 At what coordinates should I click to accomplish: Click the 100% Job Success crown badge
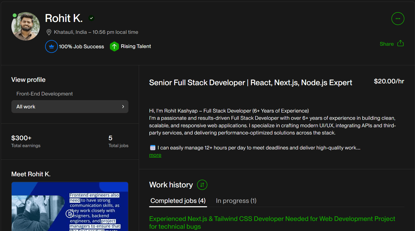coord(51,47)
